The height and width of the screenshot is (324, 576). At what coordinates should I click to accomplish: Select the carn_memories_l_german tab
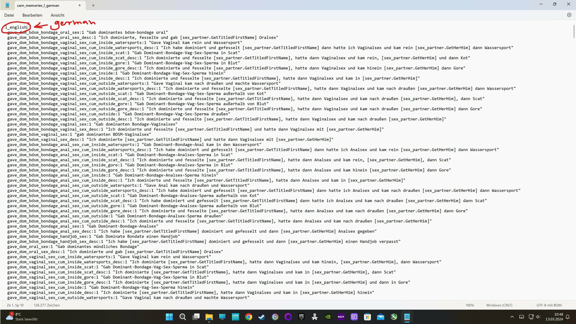[x=38, y=5]
